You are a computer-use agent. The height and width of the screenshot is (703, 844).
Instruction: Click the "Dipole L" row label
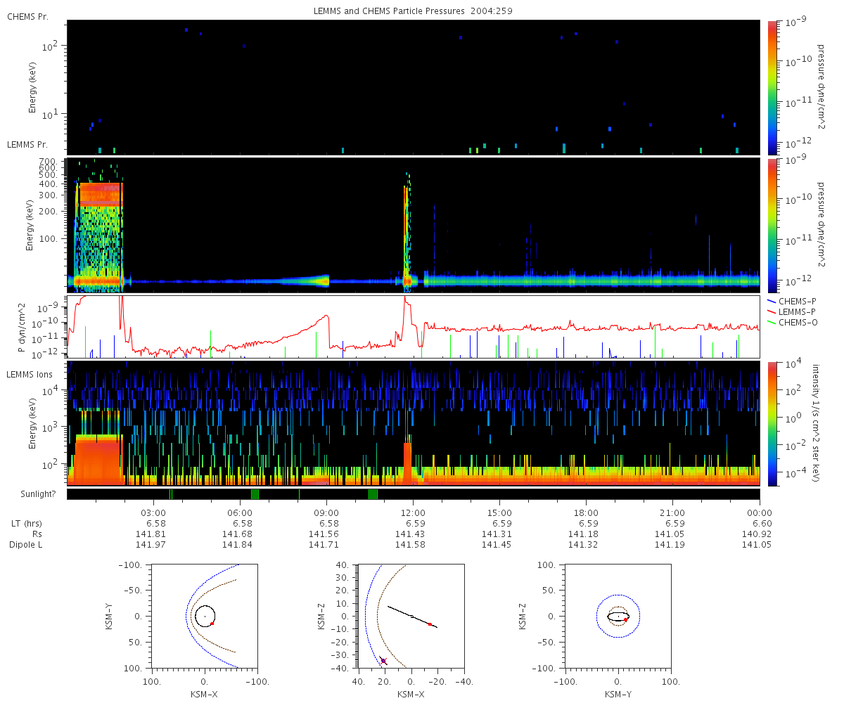tap(26, 545)
